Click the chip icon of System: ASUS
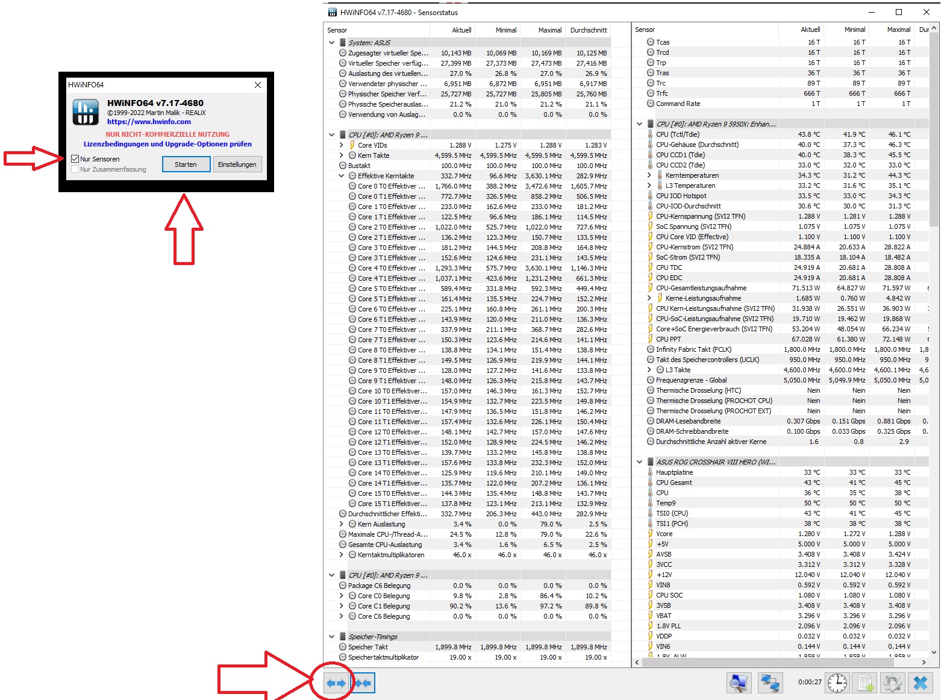Screen dimensions: 947x700 (x=343, y=43)
